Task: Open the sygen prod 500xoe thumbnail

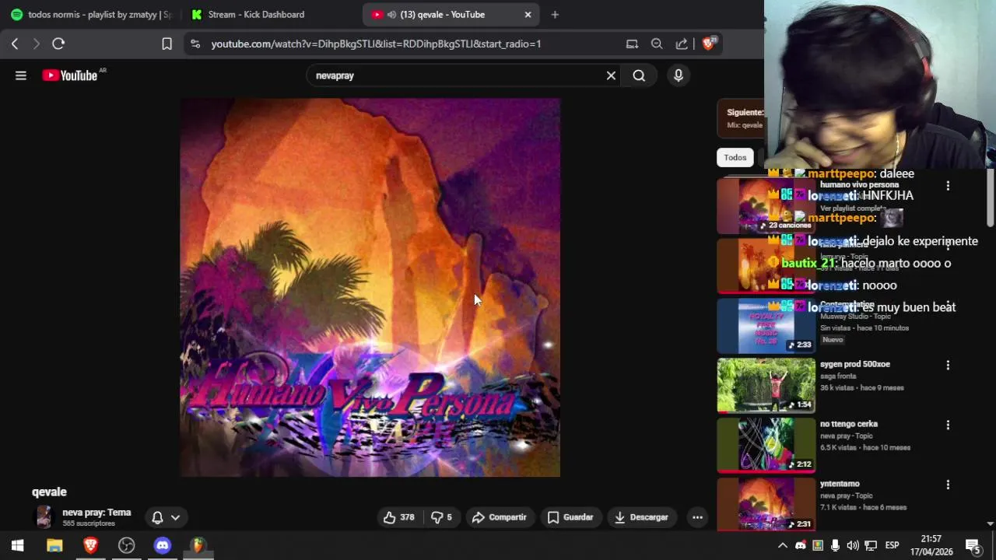Action: 766,385
